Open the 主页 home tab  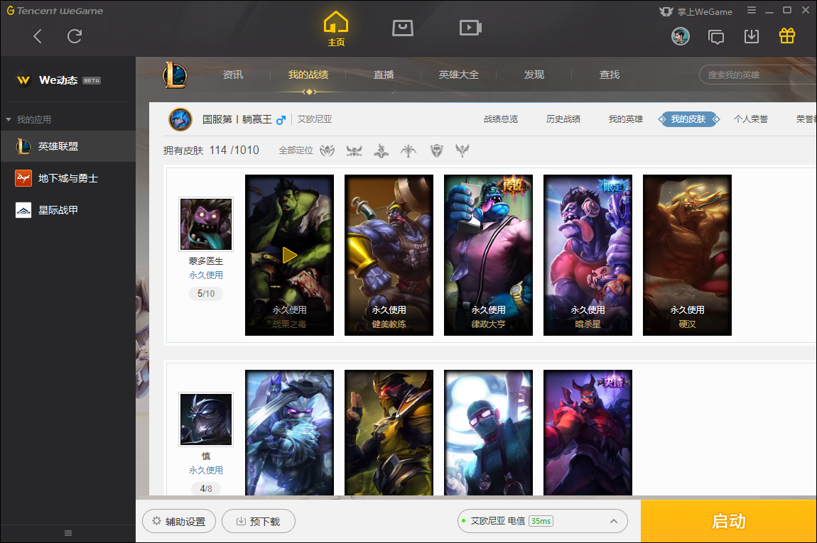click(336, 29)
